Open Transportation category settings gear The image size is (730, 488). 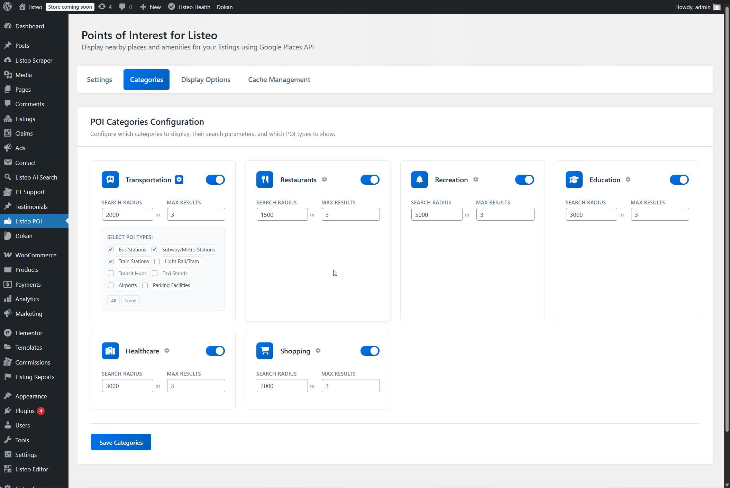(179, 179)
